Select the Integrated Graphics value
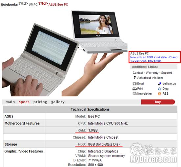The height and width of the screenshot is (167, 181). click(103, 151)
